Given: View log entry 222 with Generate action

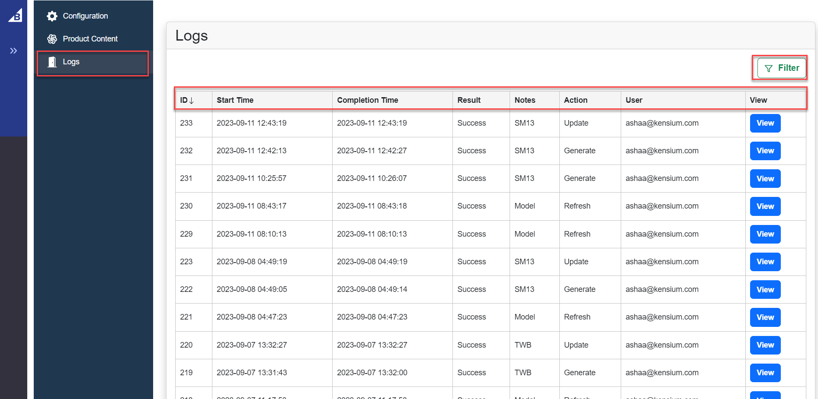Looking at the screenshot, I should (x=765, y=289).
